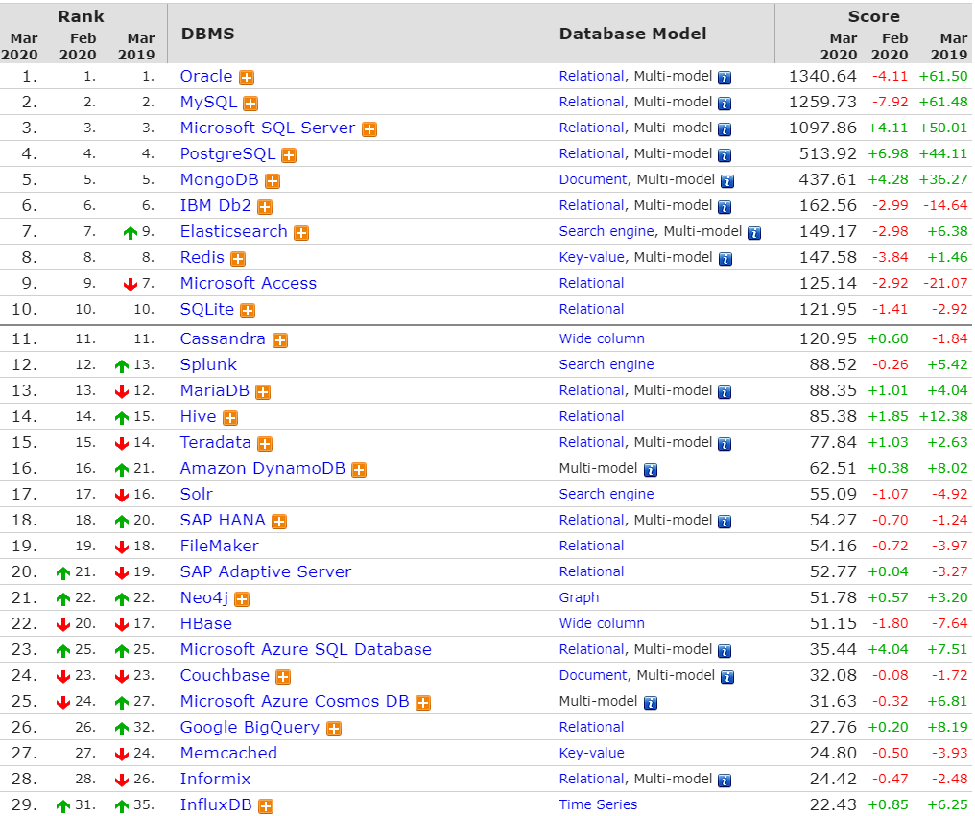The width and height of the screenshot is (975, 816).
Task: Click the info icon in Oracle's database model
Action: click(x=725, y=78)
